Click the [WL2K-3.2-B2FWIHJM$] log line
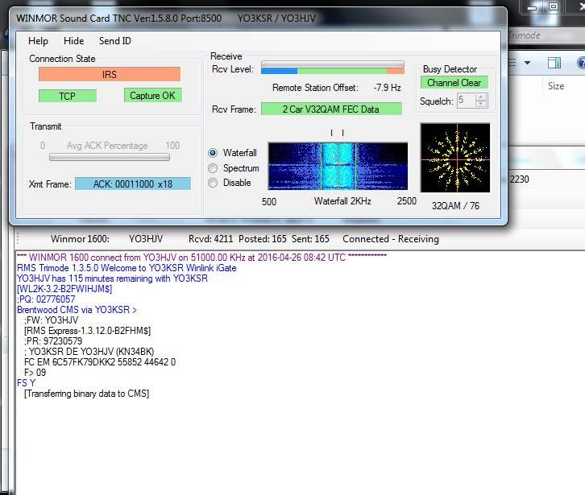585x495 pixels. (64, 289)
